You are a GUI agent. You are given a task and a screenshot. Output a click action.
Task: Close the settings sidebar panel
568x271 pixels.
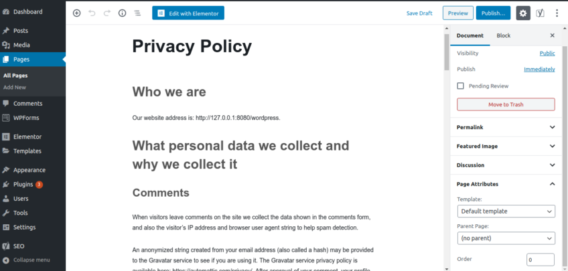(552, 35)
